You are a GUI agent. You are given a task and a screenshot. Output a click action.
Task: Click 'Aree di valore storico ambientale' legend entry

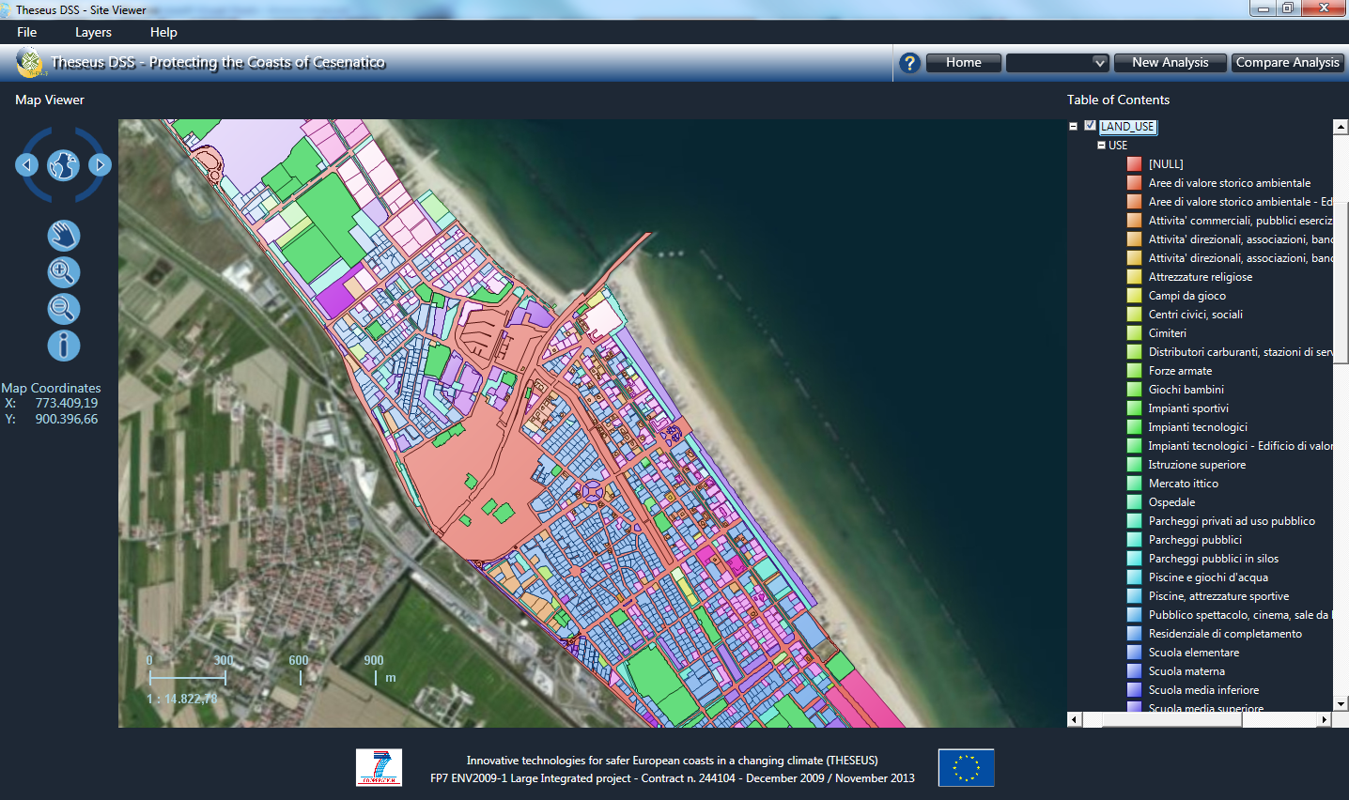(1229, 183)
